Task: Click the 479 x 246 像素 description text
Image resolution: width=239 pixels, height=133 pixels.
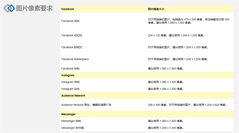Action: click(x=189, y=21)
